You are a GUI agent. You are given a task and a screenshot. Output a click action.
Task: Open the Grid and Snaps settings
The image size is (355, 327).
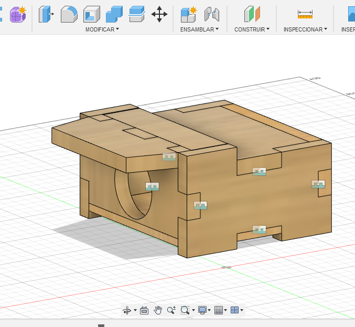220,310
